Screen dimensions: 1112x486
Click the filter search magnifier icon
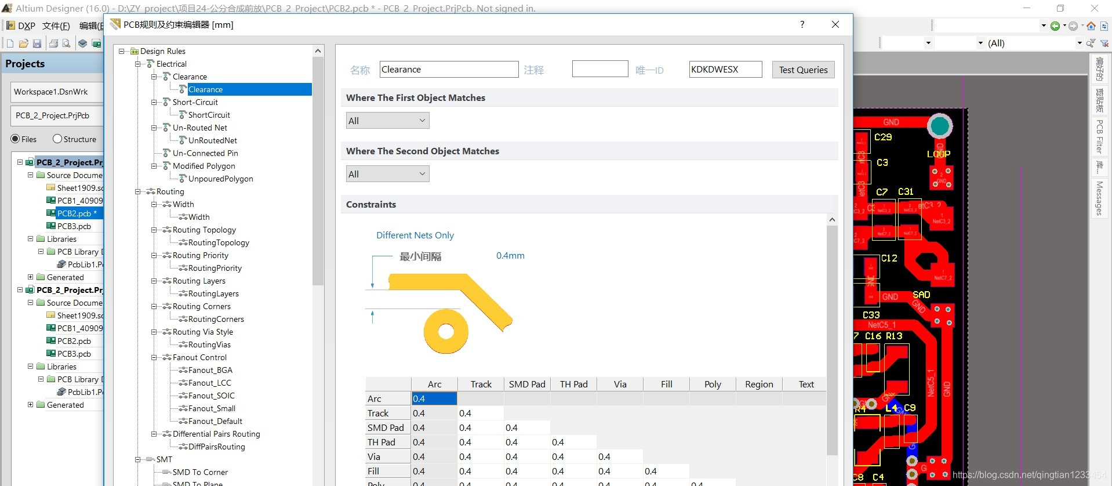click(1091, 43)
